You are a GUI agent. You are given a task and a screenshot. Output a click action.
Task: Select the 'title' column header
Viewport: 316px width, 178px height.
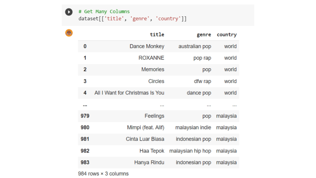tap(157, 35)
